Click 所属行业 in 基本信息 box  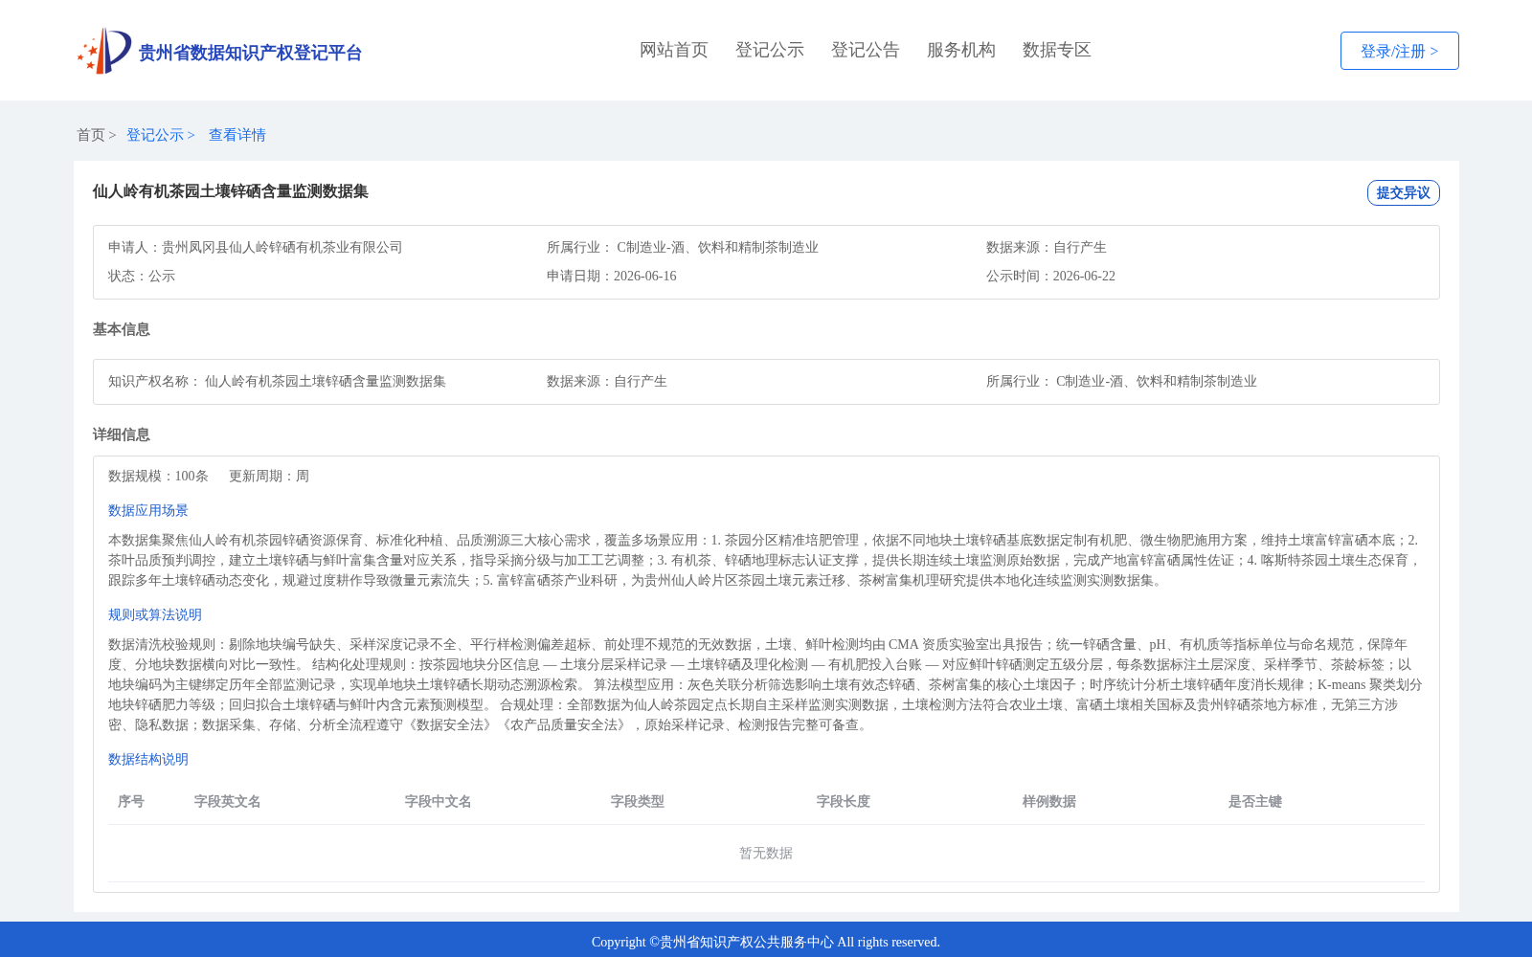pyautogui.click(x=1121, y=382)
